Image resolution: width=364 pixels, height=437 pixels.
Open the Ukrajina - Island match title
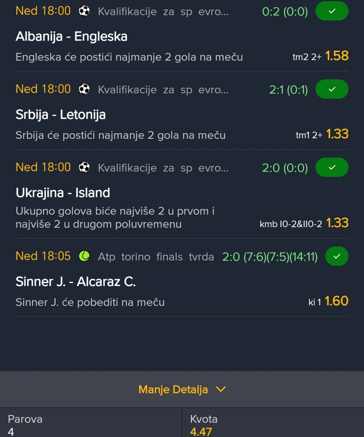(x=63, y=193)
